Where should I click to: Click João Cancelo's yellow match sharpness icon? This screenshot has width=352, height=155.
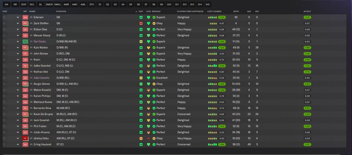[141, 78]
